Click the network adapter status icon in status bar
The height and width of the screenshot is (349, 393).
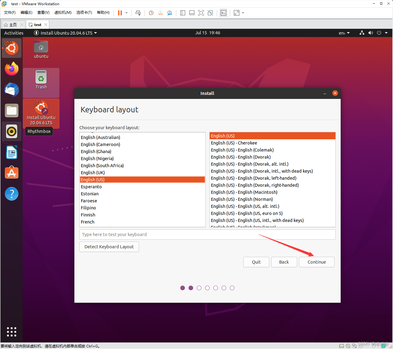click(354, 346)
